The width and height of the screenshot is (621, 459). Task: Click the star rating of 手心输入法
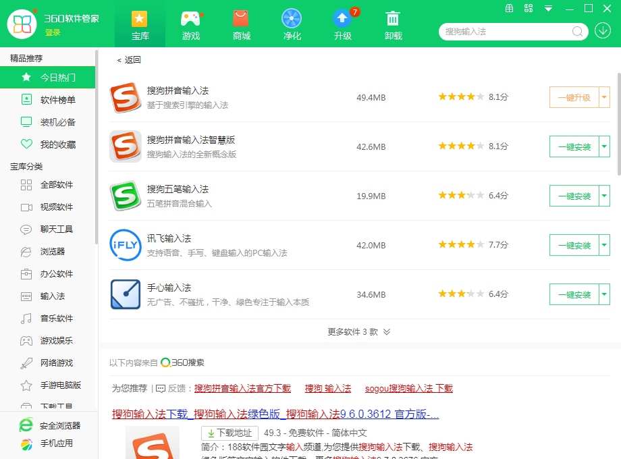point(461,294)
